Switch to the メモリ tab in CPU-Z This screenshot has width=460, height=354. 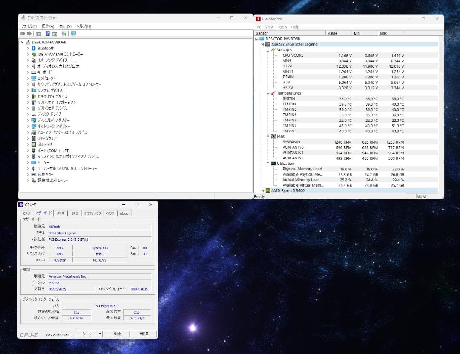pyautogui.click(x=60, y=213)
